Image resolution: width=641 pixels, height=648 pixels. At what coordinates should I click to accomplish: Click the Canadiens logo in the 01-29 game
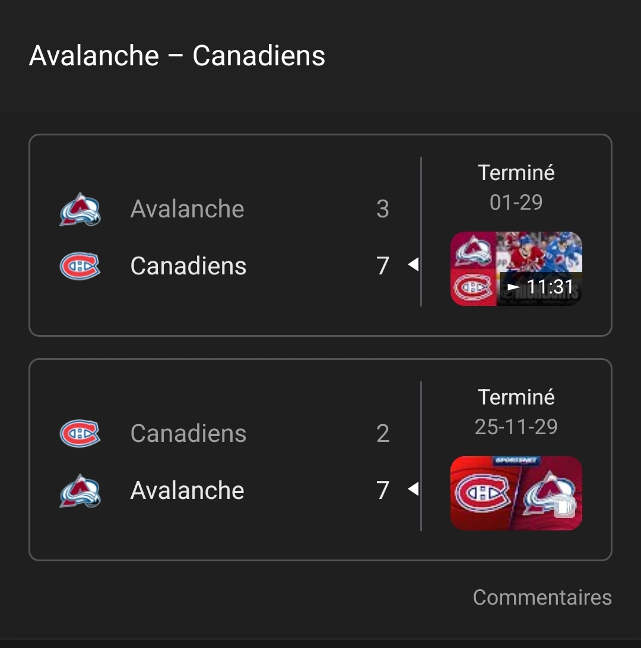pyautogui.click(x=80, y=266)
